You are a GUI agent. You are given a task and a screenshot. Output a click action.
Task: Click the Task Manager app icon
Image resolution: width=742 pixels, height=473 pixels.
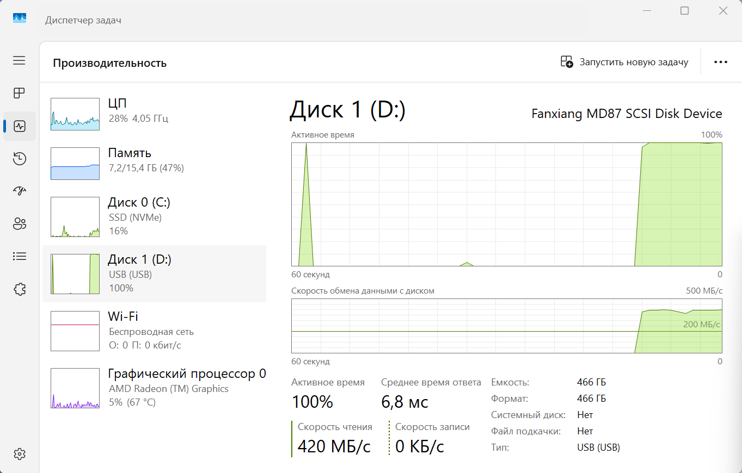coord(20,18)
